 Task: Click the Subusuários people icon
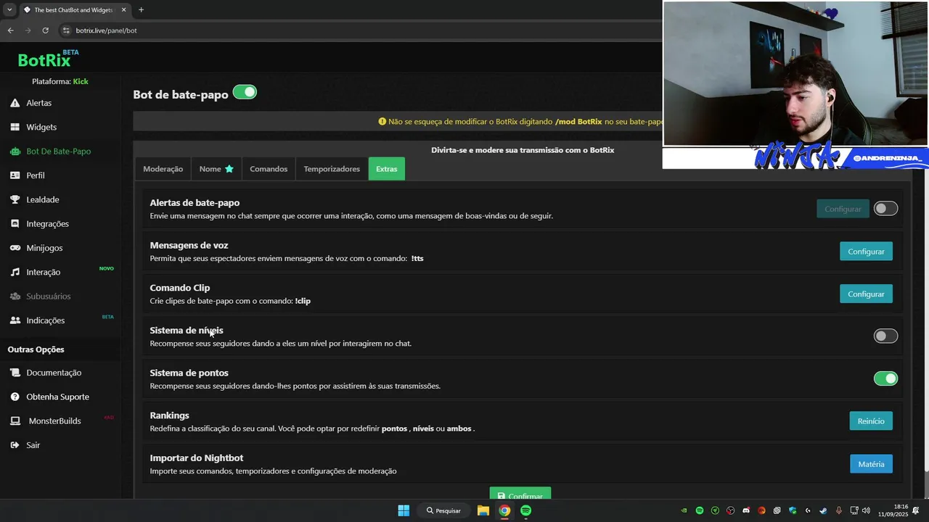coord(15,296)
